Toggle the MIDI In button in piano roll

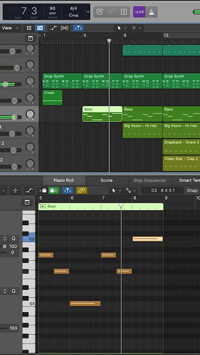(x=42, y=191)
